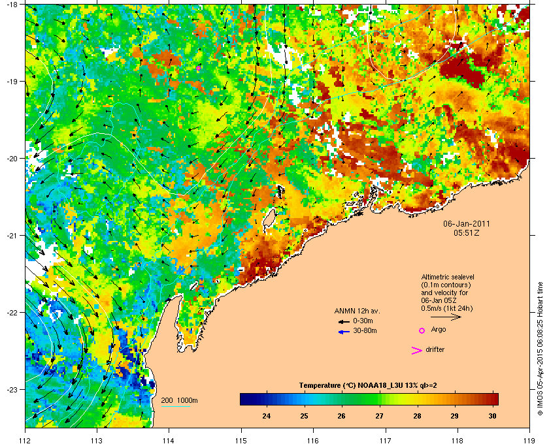Click the cyan bathymetry line legend sample
Image resolution: width=549 pixels, height=444 pixels.
click(x=176, y=406)
